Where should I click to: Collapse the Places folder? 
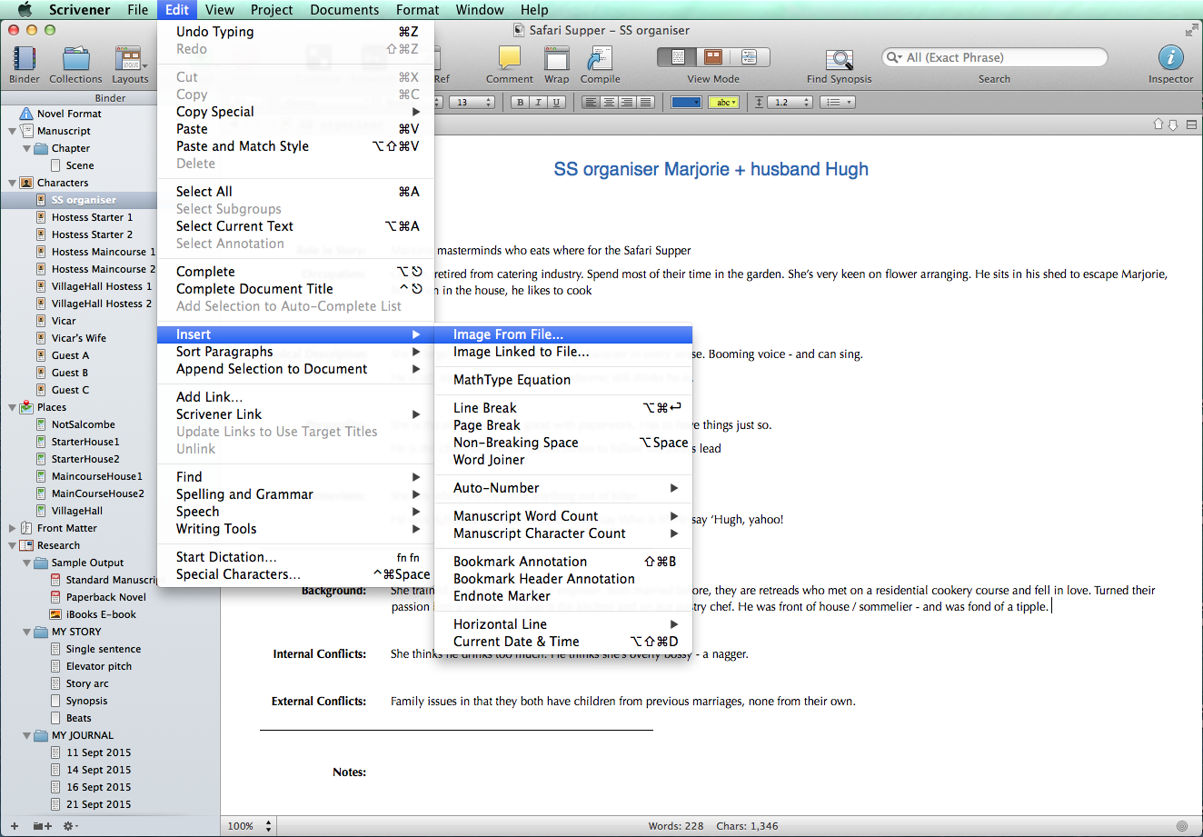(12, 407)
